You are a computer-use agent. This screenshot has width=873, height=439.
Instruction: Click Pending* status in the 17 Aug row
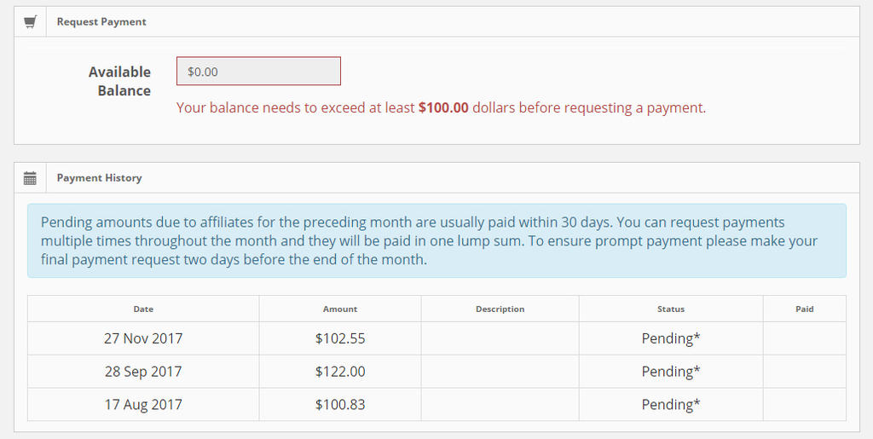point(671,405)
